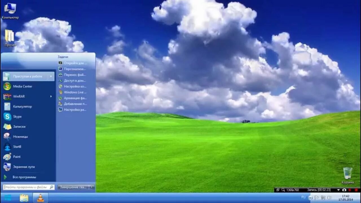Viewport: 361px width, 203px height.
Task: Launch Media Center from Start menu
Action: click(28, 86)
